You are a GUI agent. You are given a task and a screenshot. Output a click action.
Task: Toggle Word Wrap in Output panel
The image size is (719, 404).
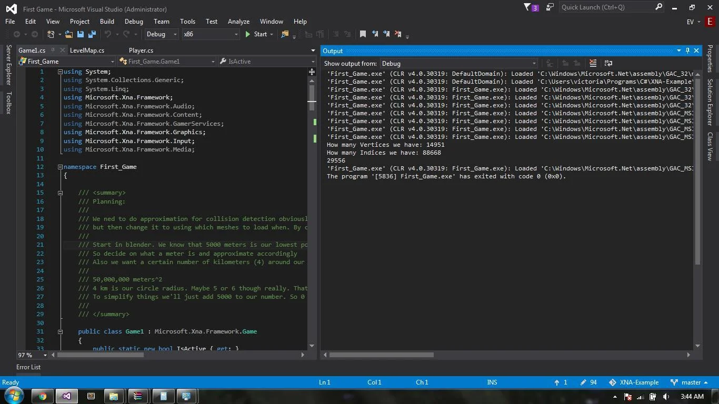tap(608, 63)
